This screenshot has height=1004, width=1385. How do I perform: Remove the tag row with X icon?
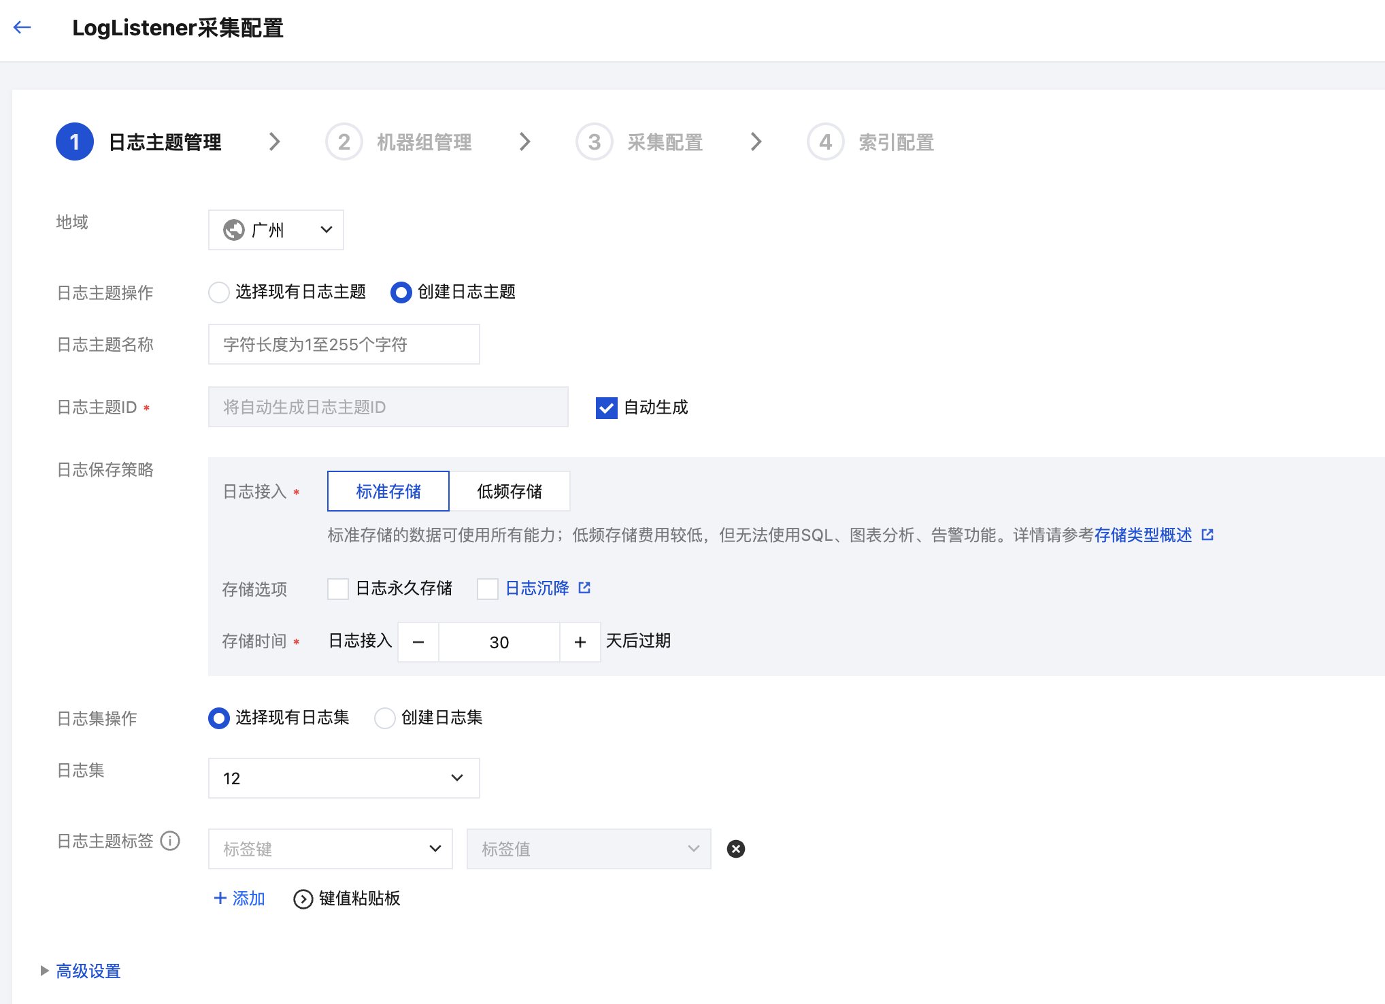click(x=735, y=848)
